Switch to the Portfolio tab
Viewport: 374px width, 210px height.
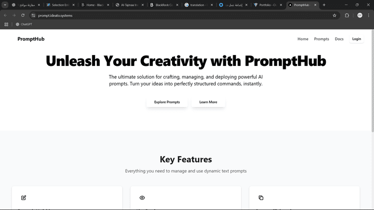click(x=268, y=5)
